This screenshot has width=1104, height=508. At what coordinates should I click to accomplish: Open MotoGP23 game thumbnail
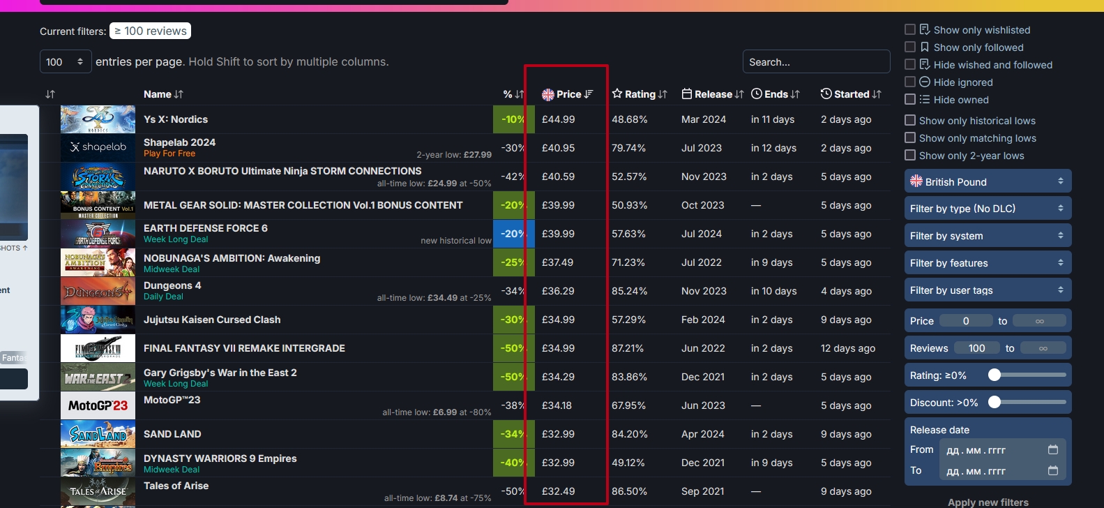(x=98, y=405)
